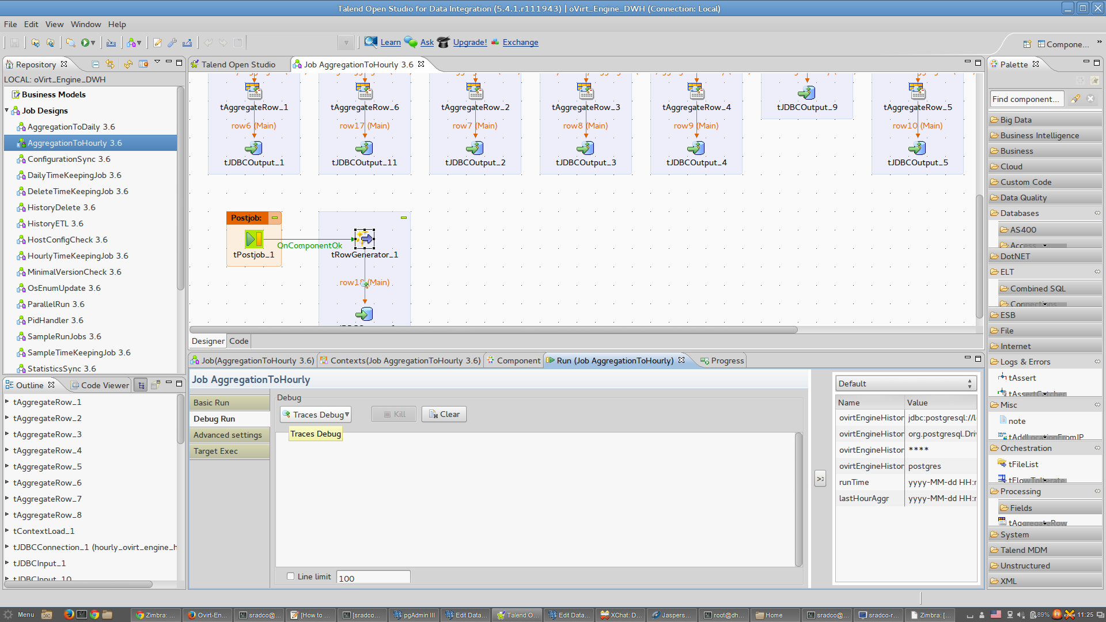The image size is (1106, 622).
Task: Click the tree view toggle in Outline panel
Action: 141,385
